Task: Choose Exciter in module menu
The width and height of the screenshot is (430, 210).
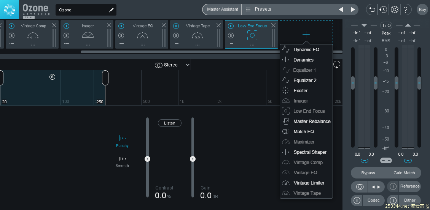Action: (306, 91)
